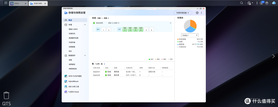Viewport: 278px width, 107px height.
Task: Click the blue 精简卷 legend swatch
Action: (x=178, y=44)
